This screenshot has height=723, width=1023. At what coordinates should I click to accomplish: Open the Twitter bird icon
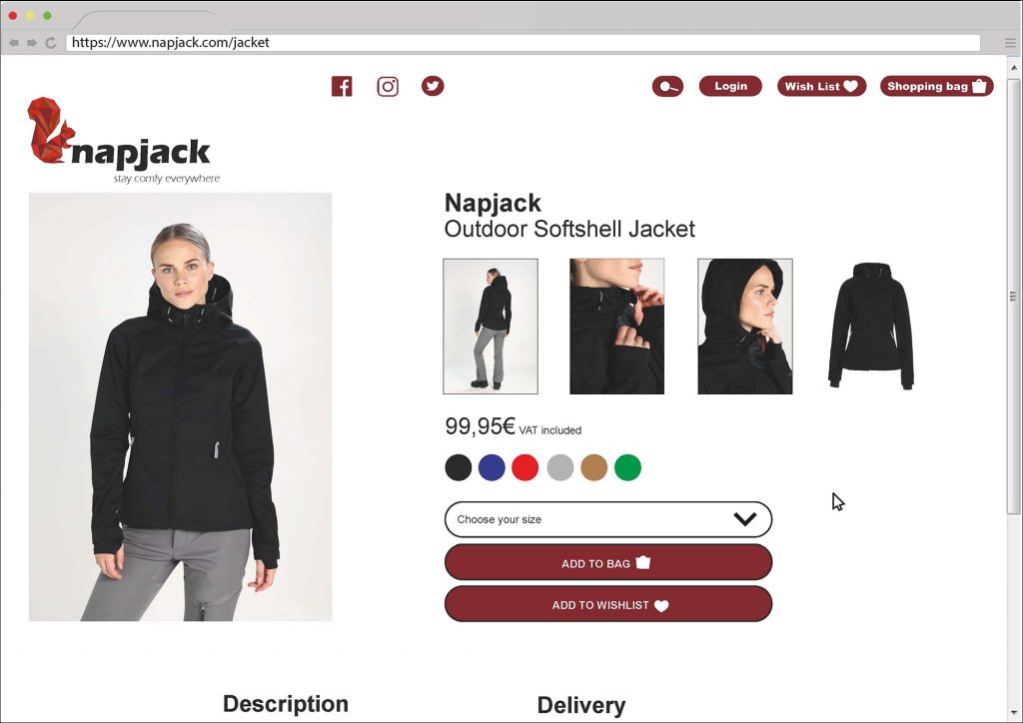[433, 86]
